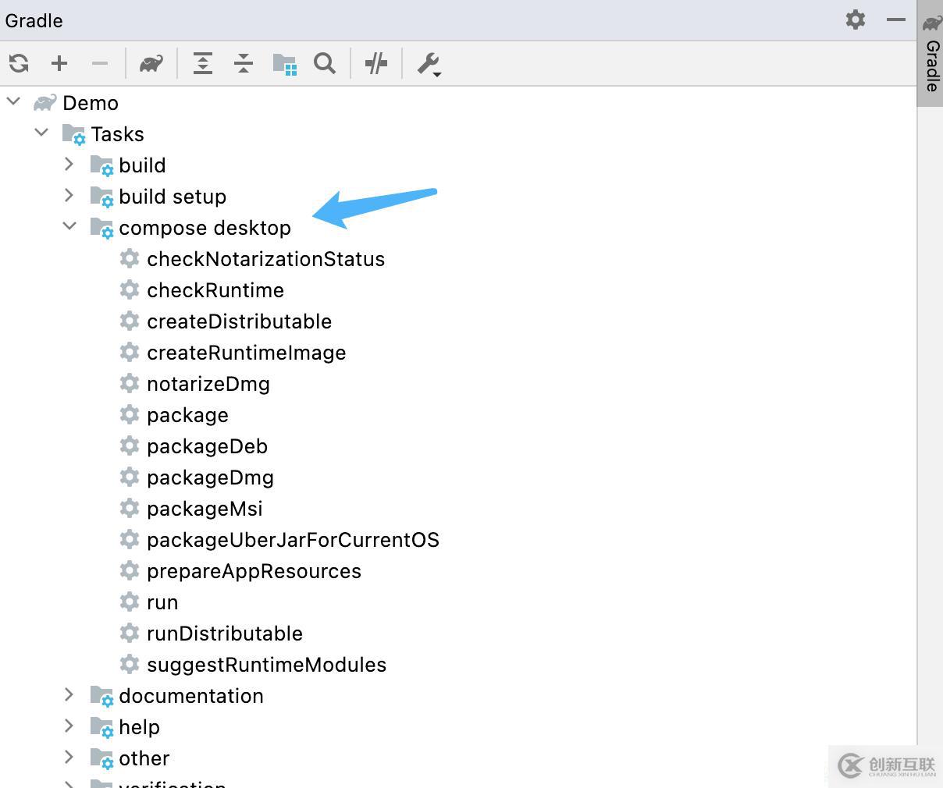
Task: Expand all tree nodes
Action: click(203, 63)
